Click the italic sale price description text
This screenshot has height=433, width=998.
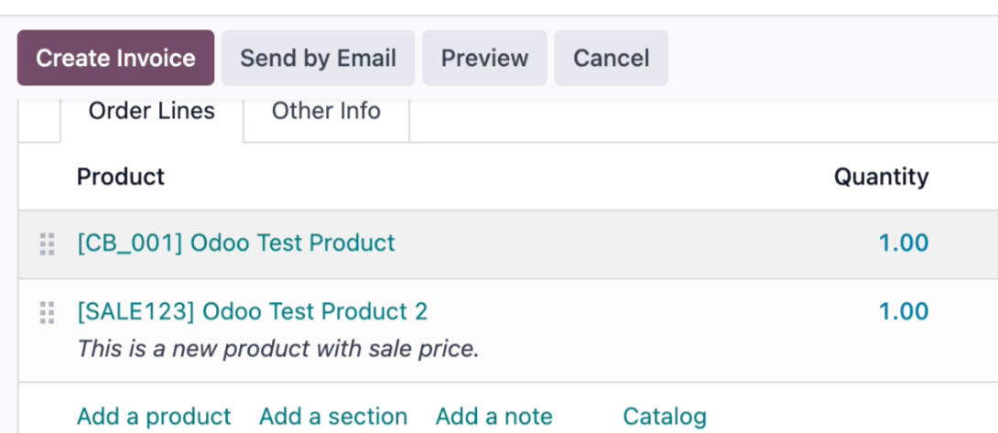tap(278, 349)
